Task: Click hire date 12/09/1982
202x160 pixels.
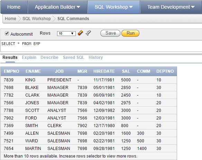Action: (104, 110)
